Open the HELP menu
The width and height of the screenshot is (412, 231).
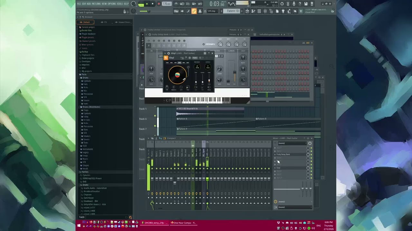[126, 4]
